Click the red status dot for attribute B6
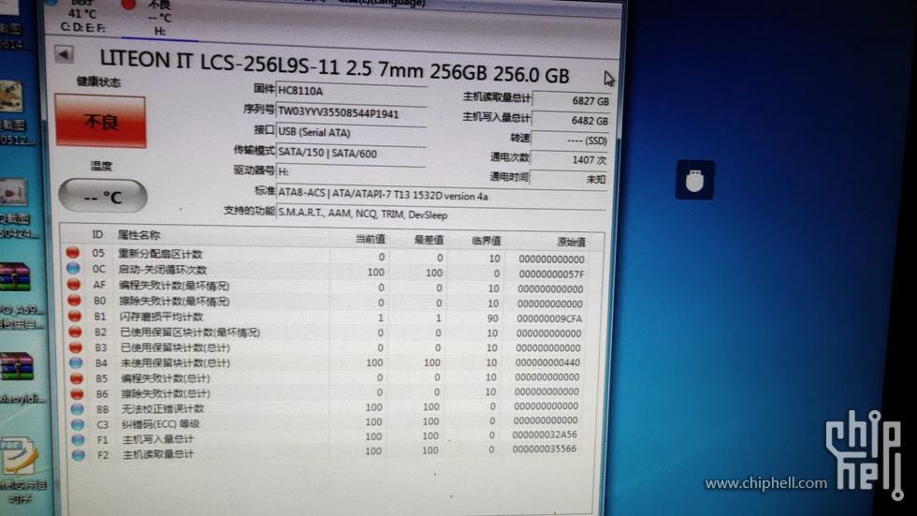The height and width of the screenshot is (516, 917). [77, 393]
